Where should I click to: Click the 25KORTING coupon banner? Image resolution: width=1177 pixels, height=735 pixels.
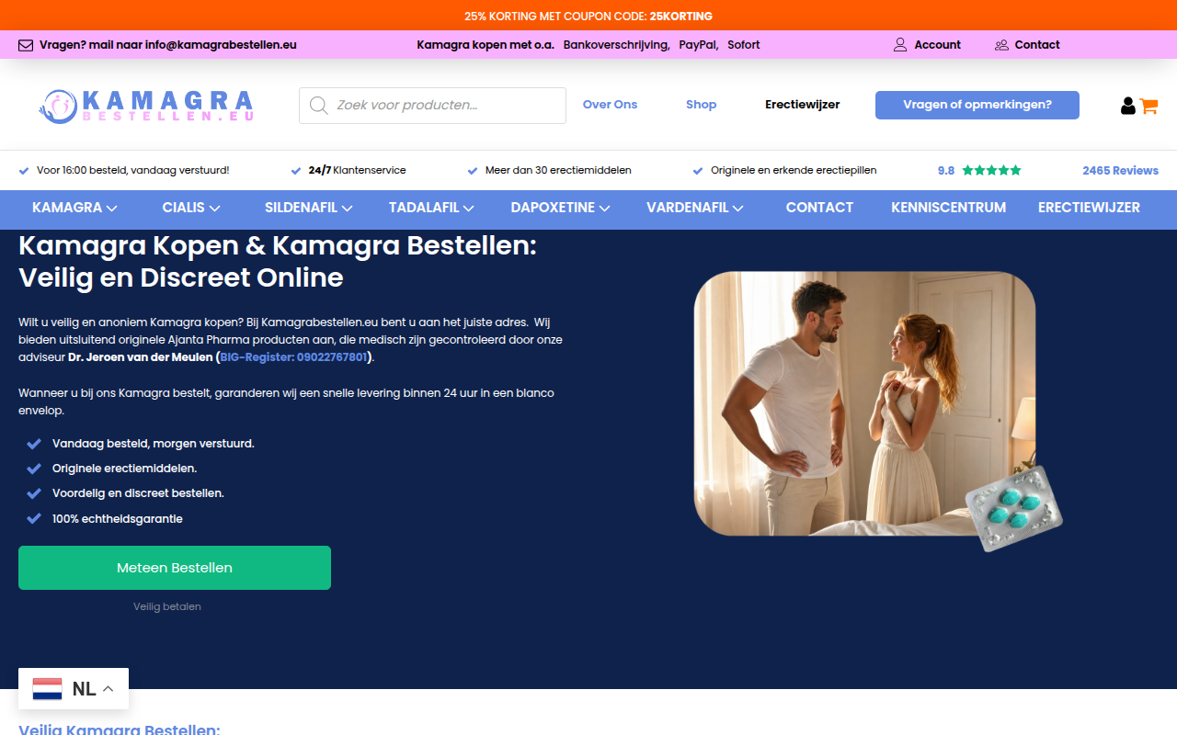588,16
